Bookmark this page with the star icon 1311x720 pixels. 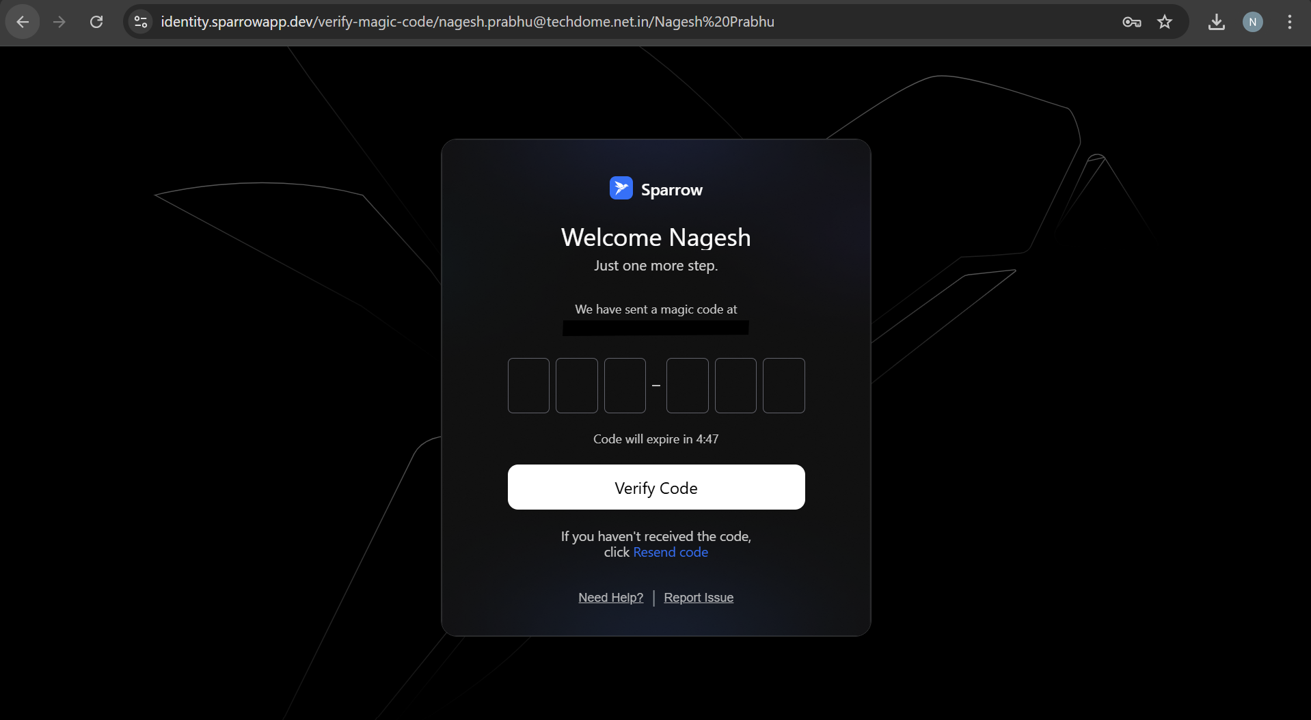[x=1165, y=22]
